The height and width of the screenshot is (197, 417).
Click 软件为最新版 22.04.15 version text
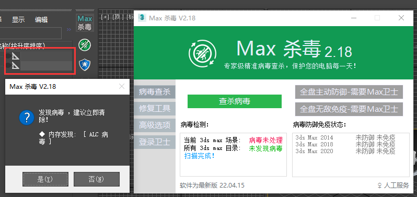tap(212, 185)
